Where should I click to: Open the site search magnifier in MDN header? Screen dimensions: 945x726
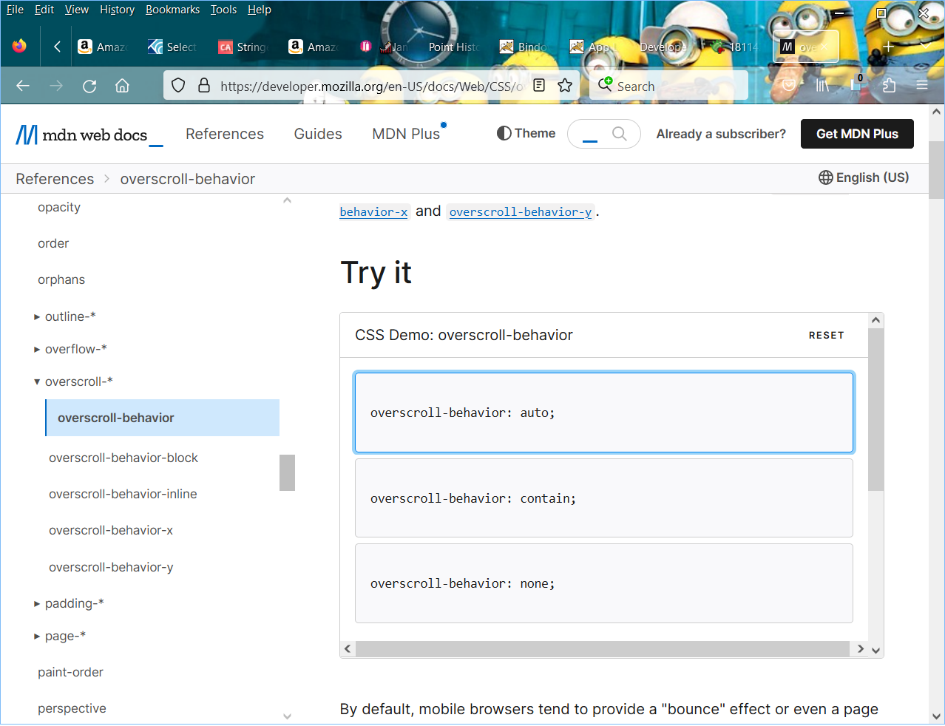621,134
